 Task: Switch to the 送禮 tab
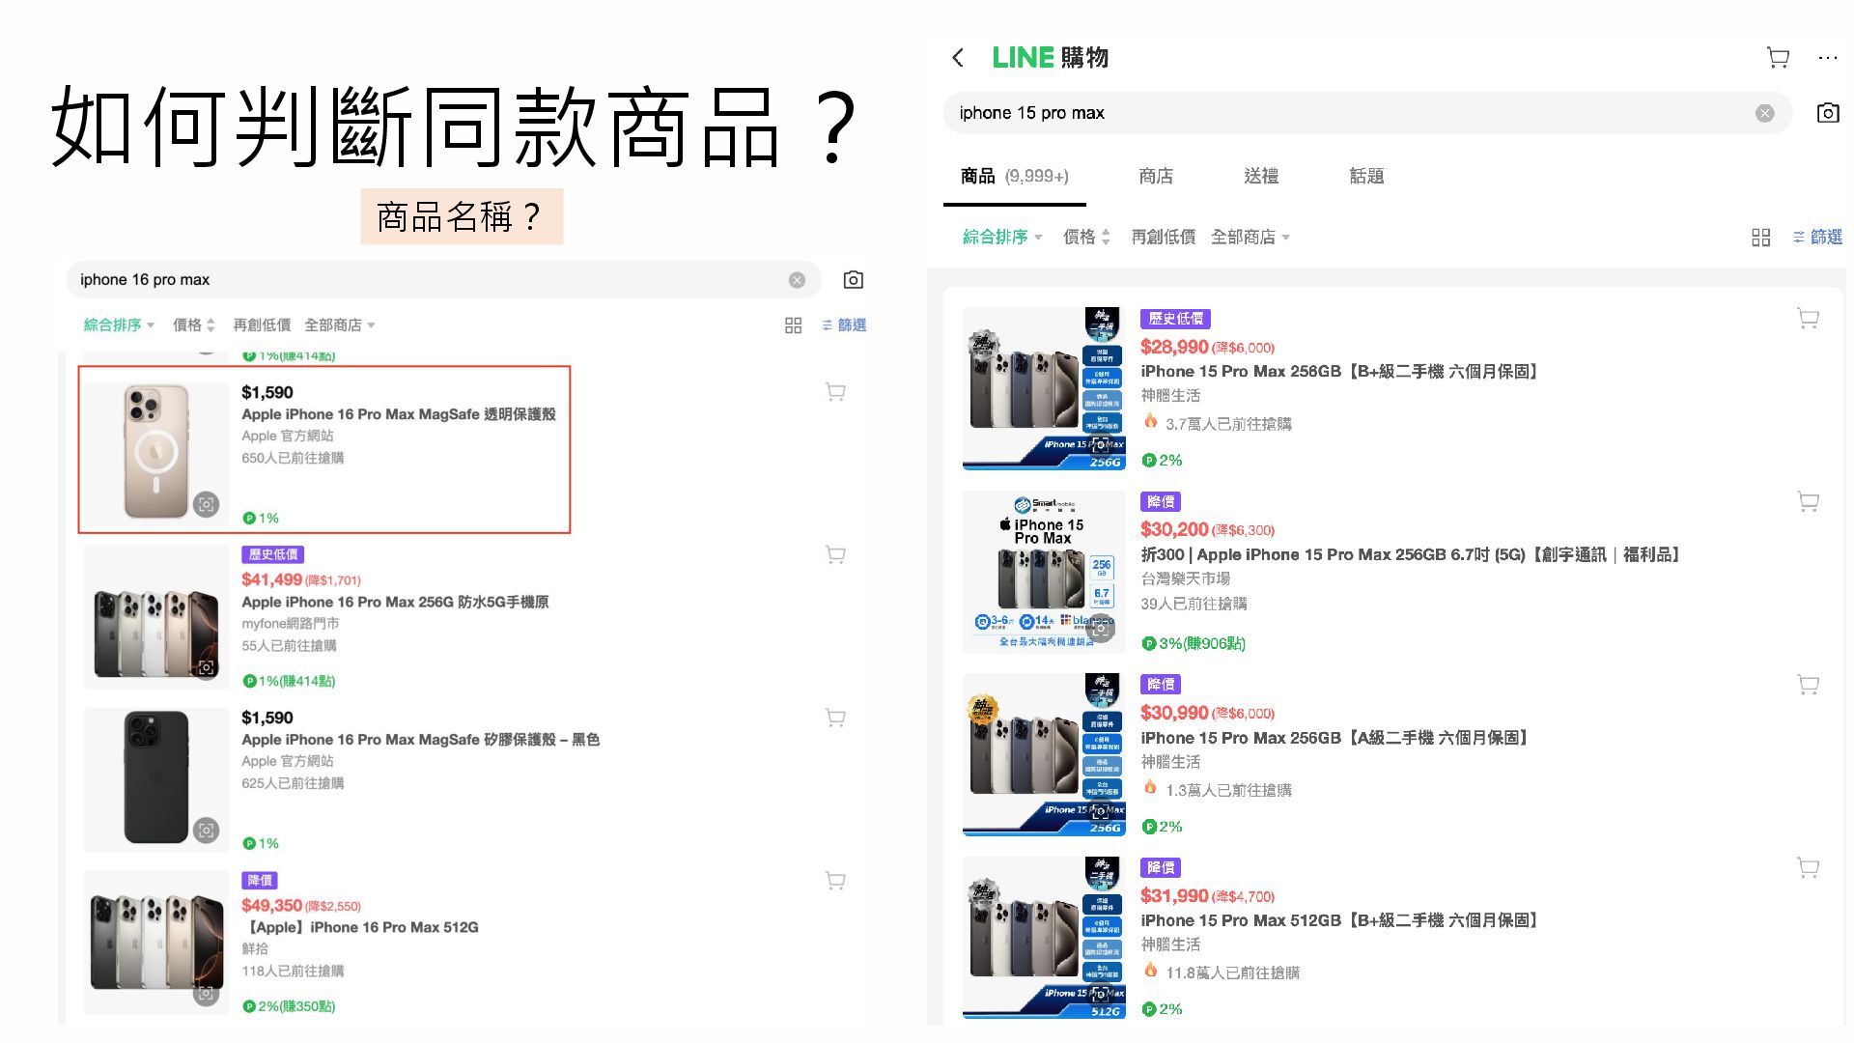pos(1261,176)
